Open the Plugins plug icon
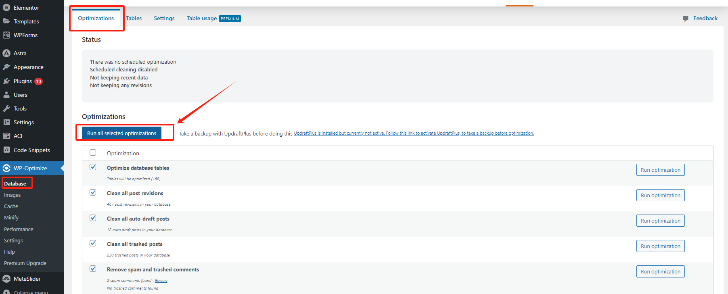 point(6,81)
